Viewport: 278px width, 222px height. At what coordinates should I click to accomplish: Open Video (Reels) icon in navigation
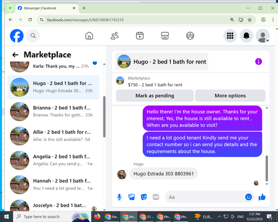pyautogui.click(x=140, y=36)
